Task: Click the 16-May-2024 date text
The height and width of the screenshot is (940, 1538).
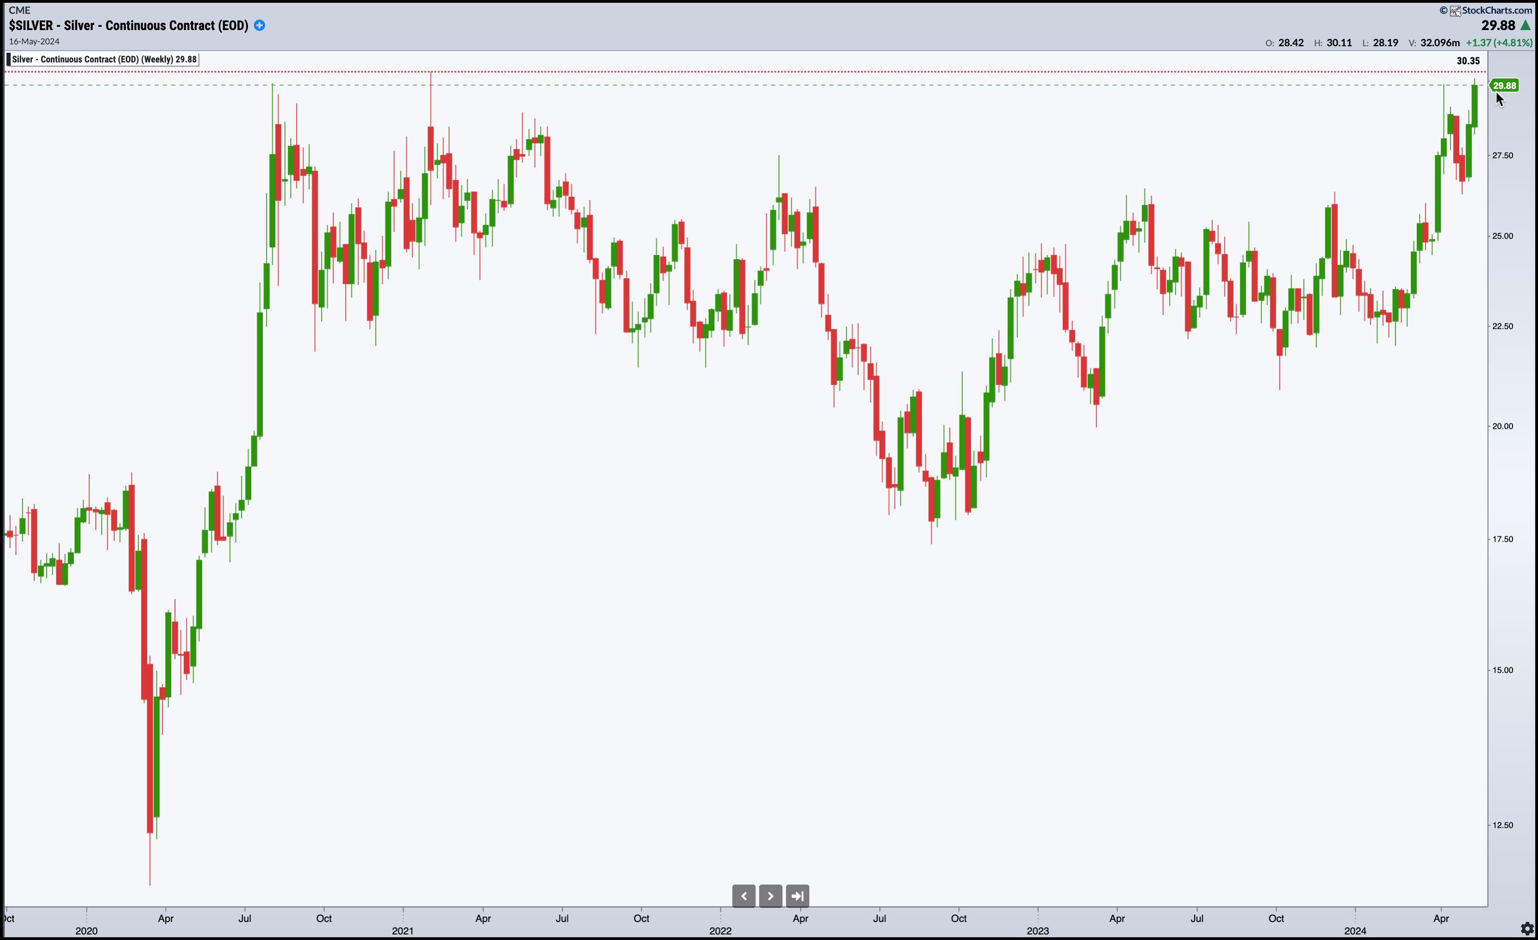Action: (x=34, y=42)
